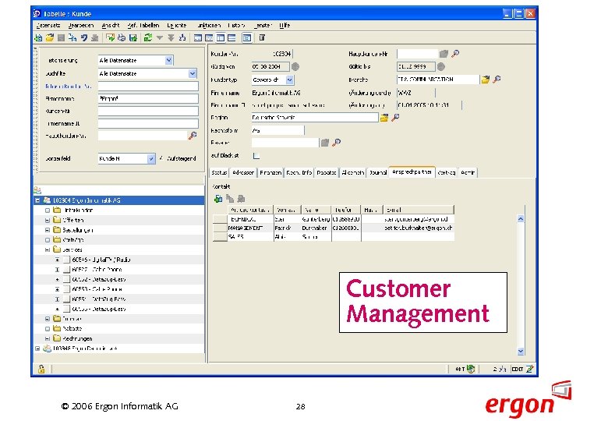Click the contacts table scroll up arrow
608x421 pixels.
[x=521, y=219]
